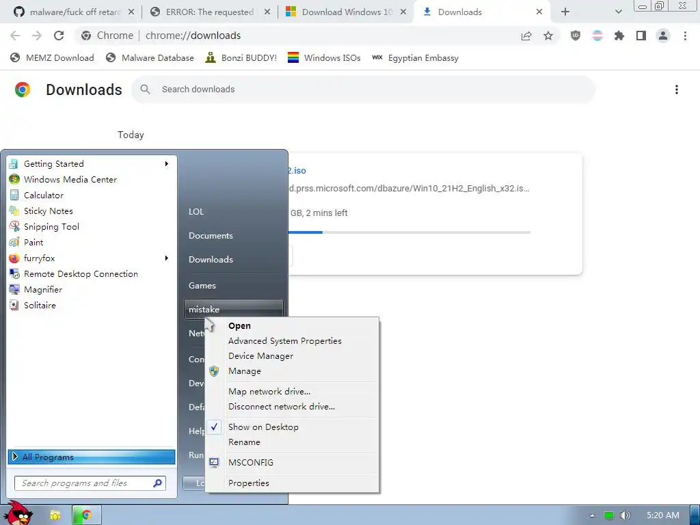Open the Windows ISOs bookmark

pyautogui.click(x=324, y=58)
